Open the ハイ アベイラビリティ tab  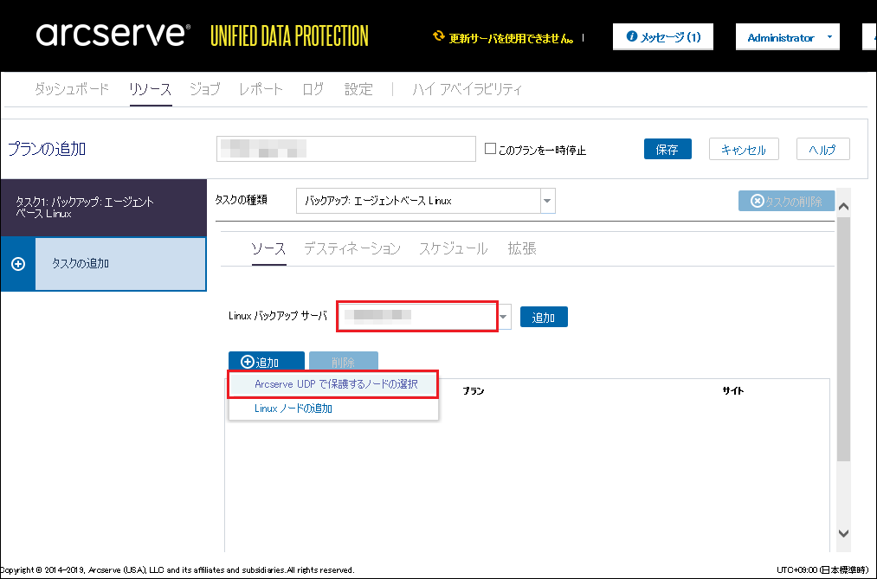pyautogui.click(x=467, y=89)
